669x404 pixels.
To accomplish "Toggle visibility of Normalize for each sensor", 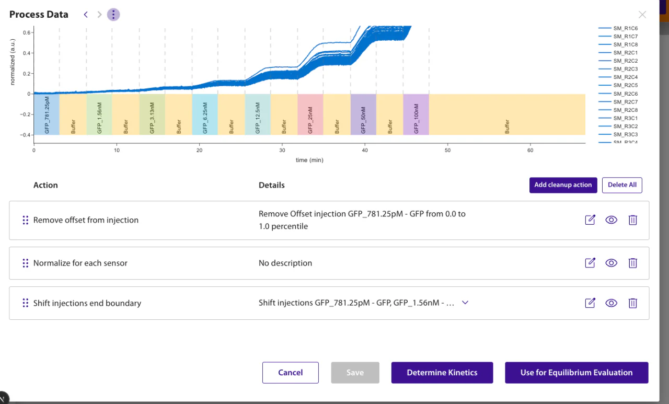I will (611, 263).
